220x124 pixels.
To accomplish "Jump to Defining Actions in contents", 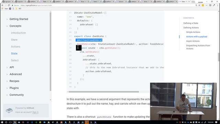I will [x=191, y=28].
